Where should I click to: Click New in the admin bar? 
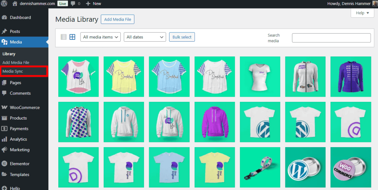[97, 4]
